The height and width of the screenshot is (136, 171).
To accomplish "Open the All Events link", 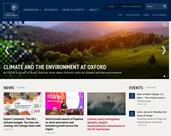I will [x=151, y=88].
